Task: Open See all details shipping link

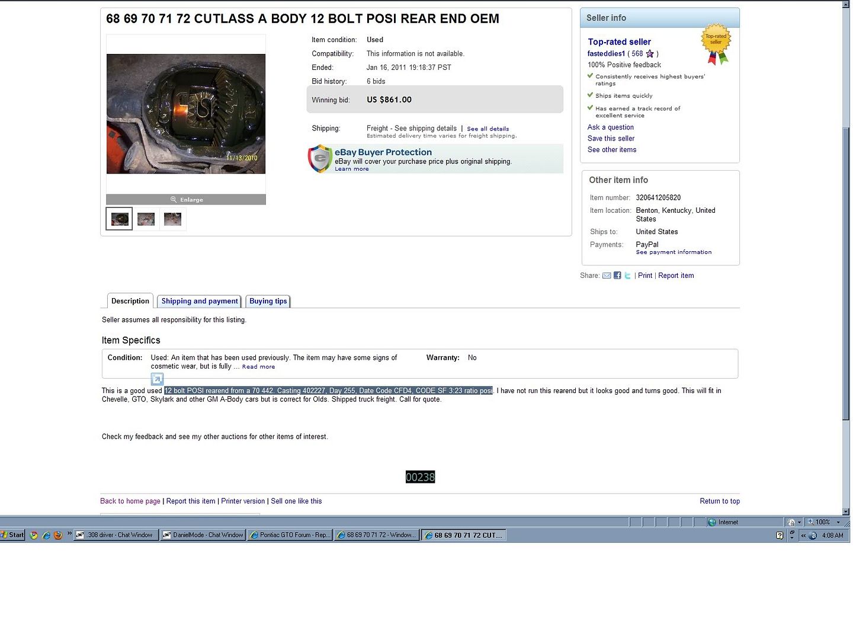Action: [488, 129]
